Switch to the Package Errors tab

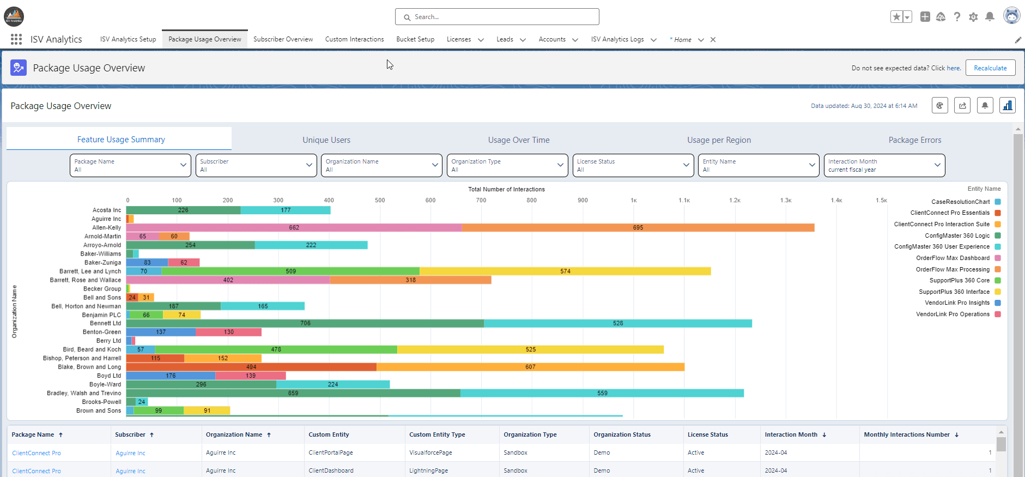[x=915, y=140]
